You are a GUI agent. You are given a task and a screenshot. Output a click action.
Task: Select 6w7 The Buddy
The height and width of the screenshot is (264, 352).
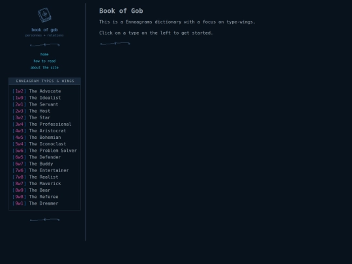coord(33,164)
